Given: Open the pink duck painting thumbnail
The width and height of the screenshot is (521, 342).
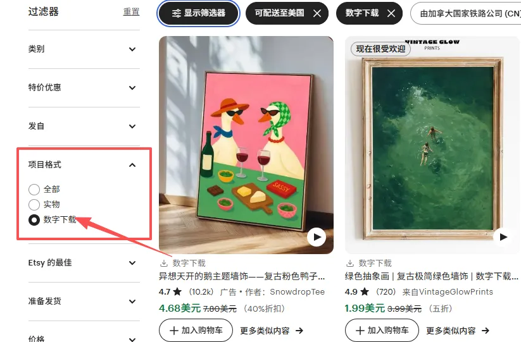Looking at the screenshot, I should [246, 145].
